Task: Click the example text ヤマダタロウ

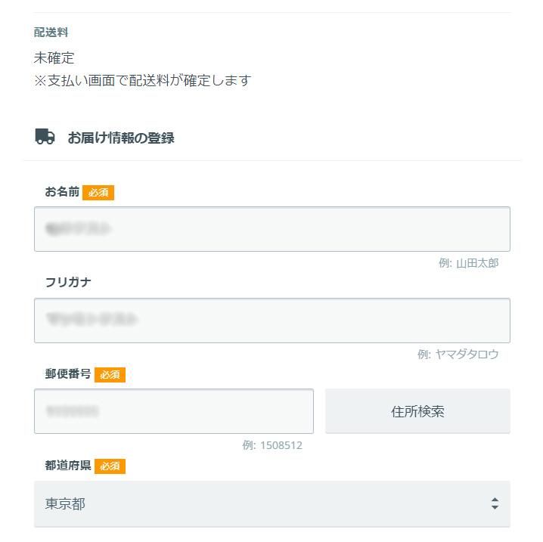Action: point(467,354)
